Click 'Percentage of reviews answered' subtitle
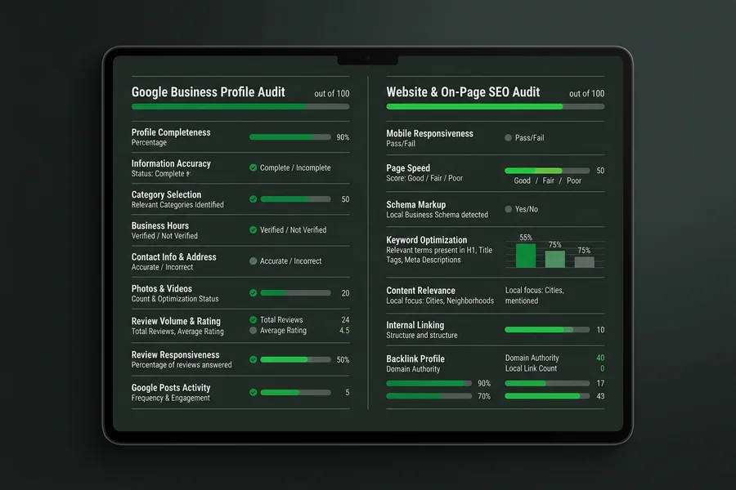 (182, 365)
